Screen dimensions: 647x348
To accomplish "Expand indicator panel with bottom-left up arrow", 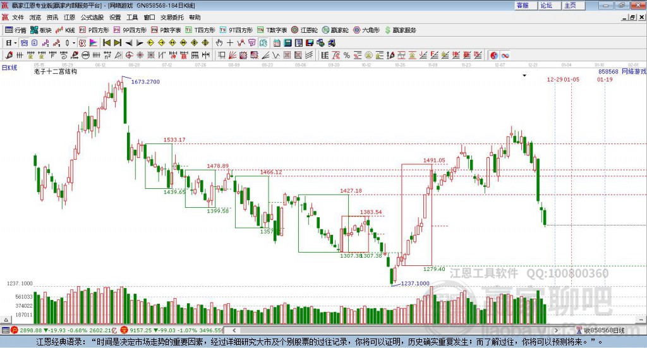I will (x=5, y=320).
